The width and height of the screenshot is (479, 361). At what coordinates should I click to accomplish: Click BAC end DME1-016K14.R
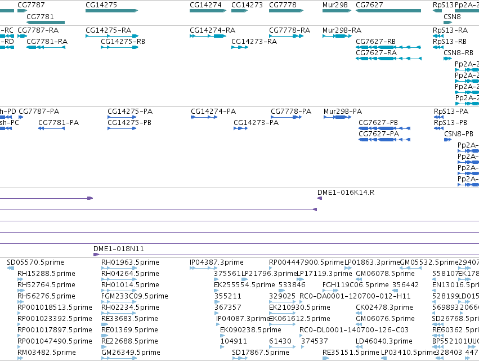coord(346,192)
